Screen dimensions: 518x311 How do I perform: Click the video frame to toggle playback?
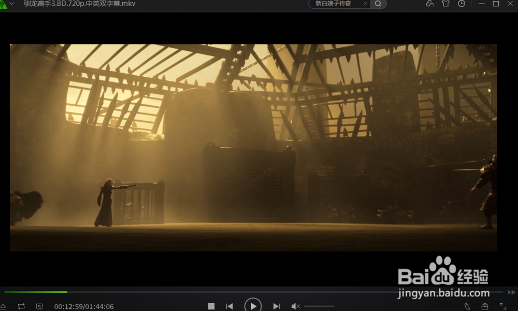coord(253,148)
